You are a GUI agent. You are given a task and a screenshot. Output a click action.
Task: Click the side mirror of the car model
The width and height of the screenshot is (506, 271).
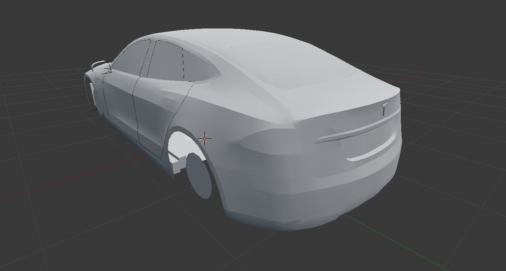click(x=101, y=67)
